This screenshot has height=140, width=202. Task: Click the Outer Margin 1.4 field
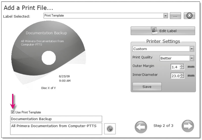tap(175, 67)
